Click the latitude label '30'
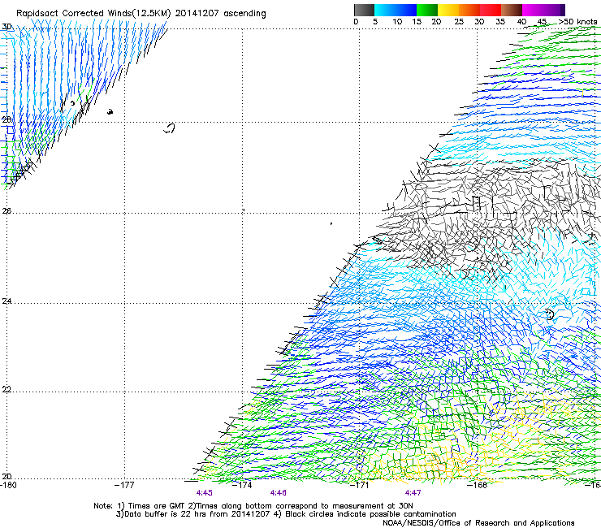Image resolution: width=601 pixels, height=528 pixels. point(6,27)
